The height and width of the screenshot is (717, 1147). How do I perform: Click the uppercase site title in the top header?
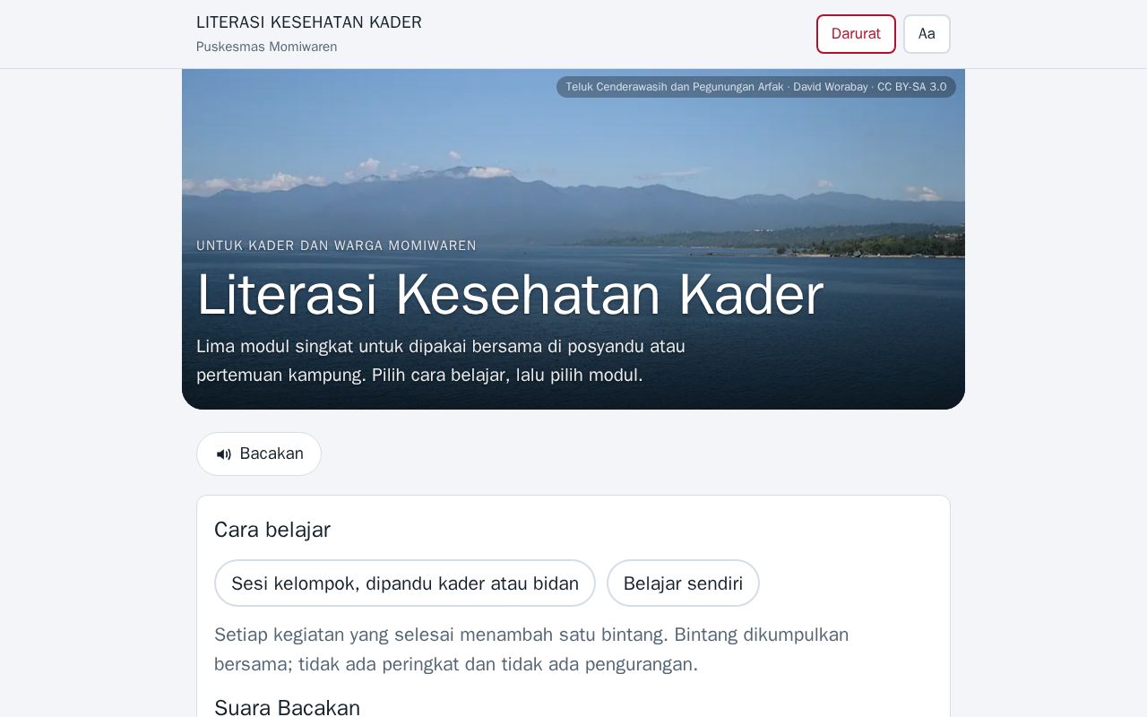(309, 22)
